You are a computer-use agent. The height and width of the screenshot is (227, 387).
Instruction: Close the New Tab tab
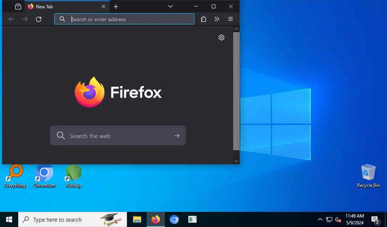104,7
